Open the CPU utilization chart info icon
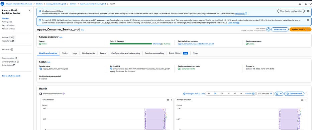The width and height of the screenshot is (312, 130). click(x=168, y=100)
